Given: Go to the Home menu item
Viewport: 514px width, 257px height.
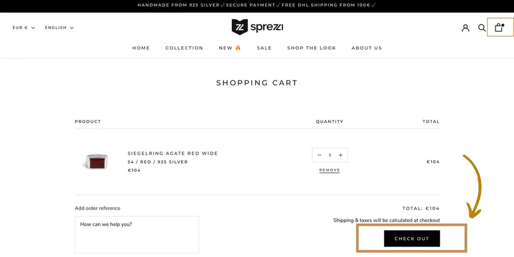Looking at the screenshot, I should pyautogui.click(x=141, y=48).
